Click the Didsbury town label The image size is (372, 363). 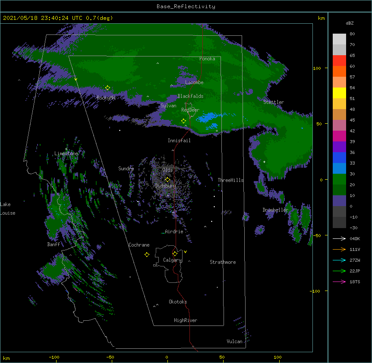[x=166, y=186]
